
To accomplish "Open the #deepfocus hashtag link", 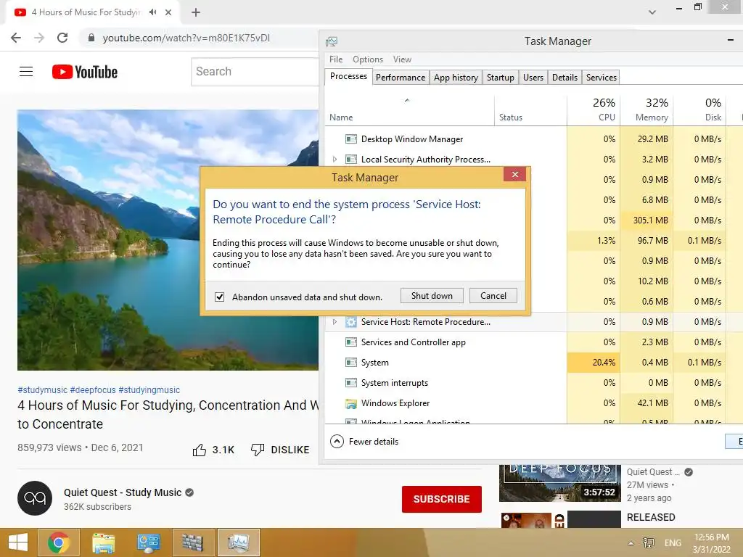I will click(93, 389).
